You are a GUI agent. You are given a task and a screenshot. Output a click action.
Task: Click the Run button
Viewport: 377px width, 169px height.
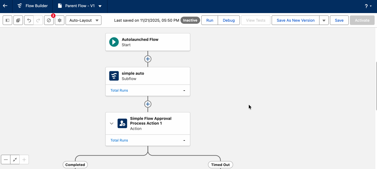210,20
